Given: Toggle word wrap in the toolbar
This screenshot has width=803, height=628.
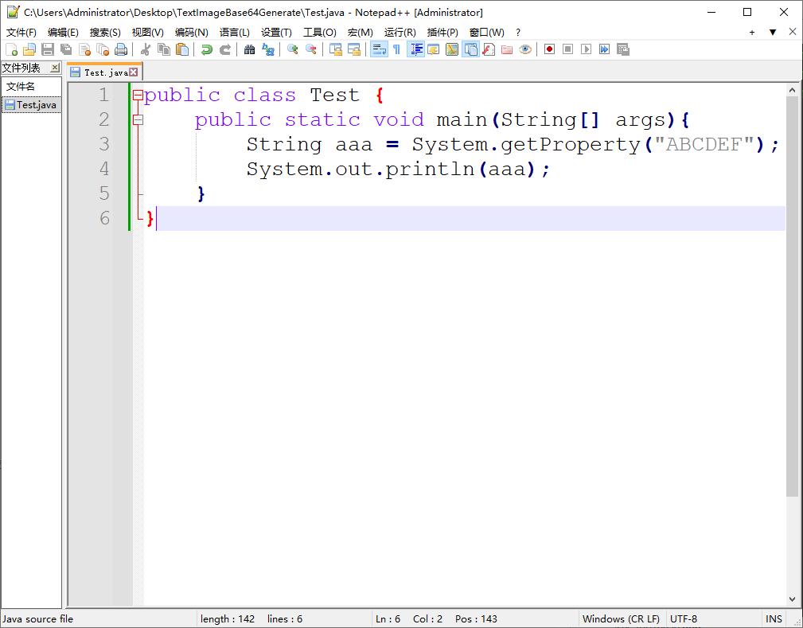Looking at the screenshot, I should tap(379, 49).
